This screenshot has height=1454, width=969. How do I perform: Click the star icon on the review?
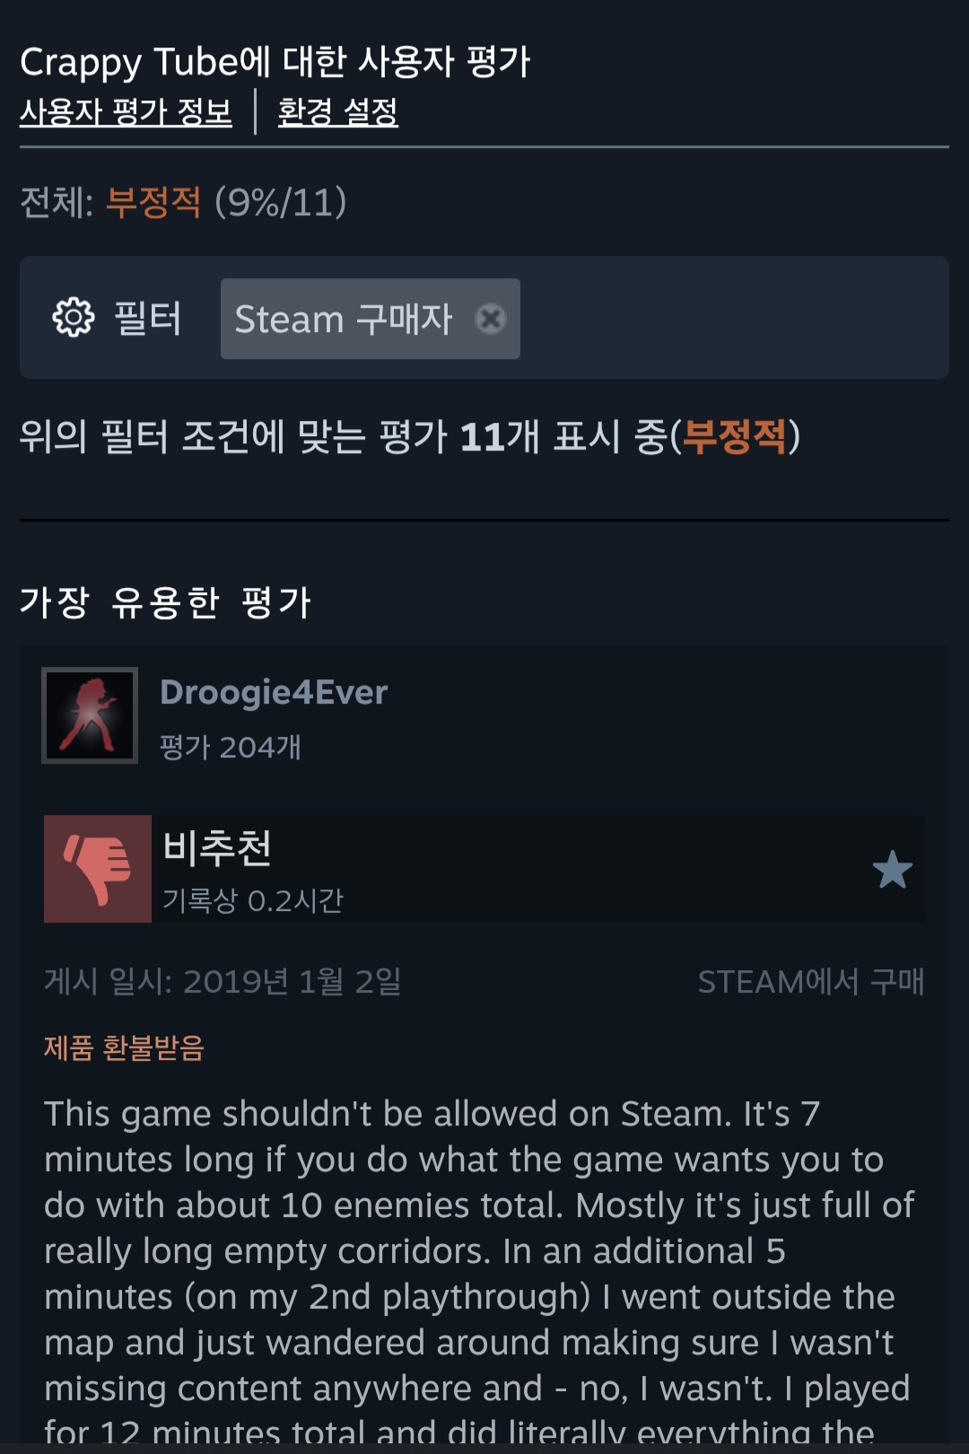click(x=892, y=869)
